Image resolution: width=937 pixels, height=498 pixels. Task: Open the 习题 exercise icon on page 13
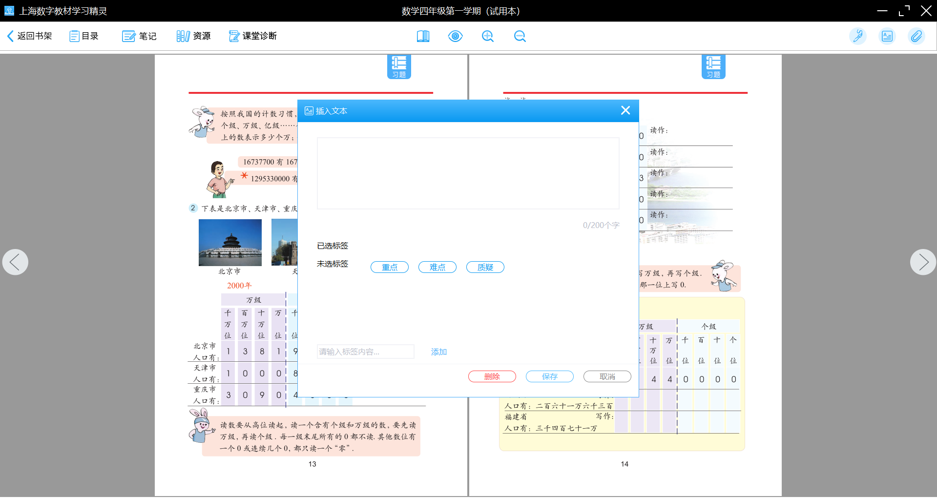[399, 66]
